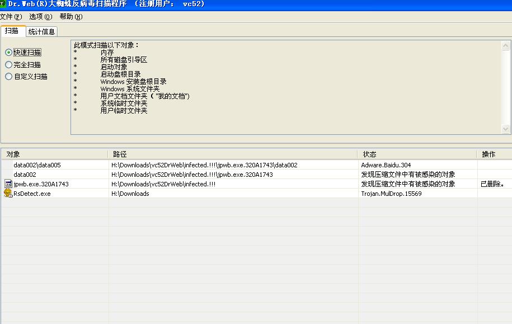Open the 选项(O) menu
The image size is (512, 324).
[40, 17]
